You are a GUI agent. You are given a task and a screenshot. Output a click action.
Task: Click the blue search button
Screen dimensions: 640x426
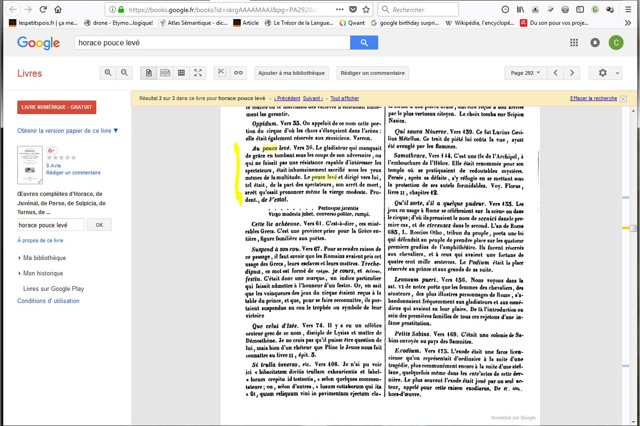[364, 43]
